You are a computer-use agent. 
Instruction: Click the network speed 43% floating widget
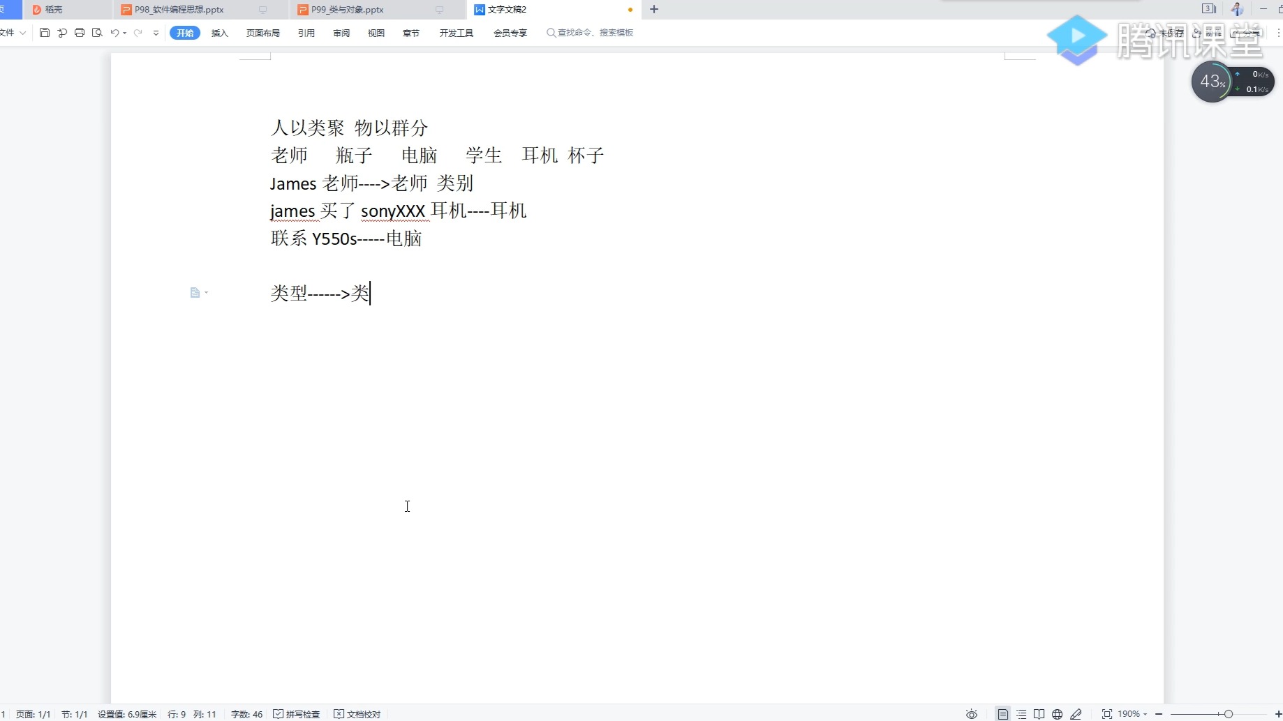click(1233, 82)
